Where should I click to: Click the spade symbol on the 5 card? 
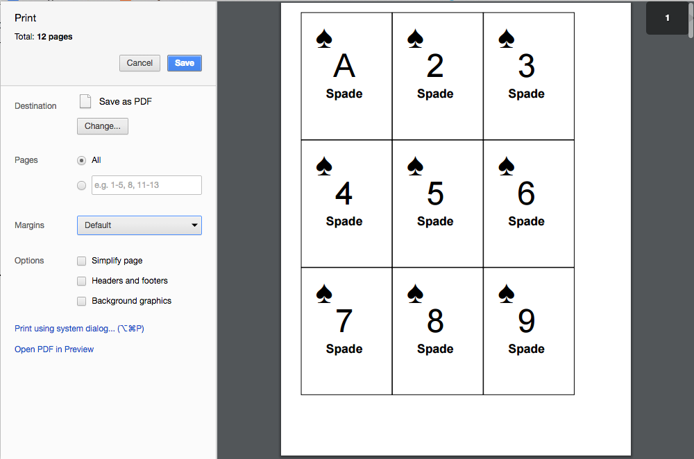click(x=415, y=166)
